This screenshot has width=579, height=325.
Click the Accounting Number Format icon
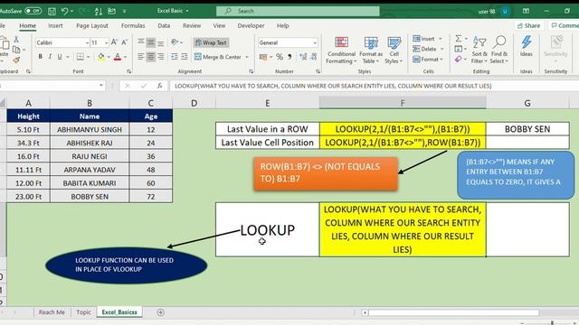point(263,57)
